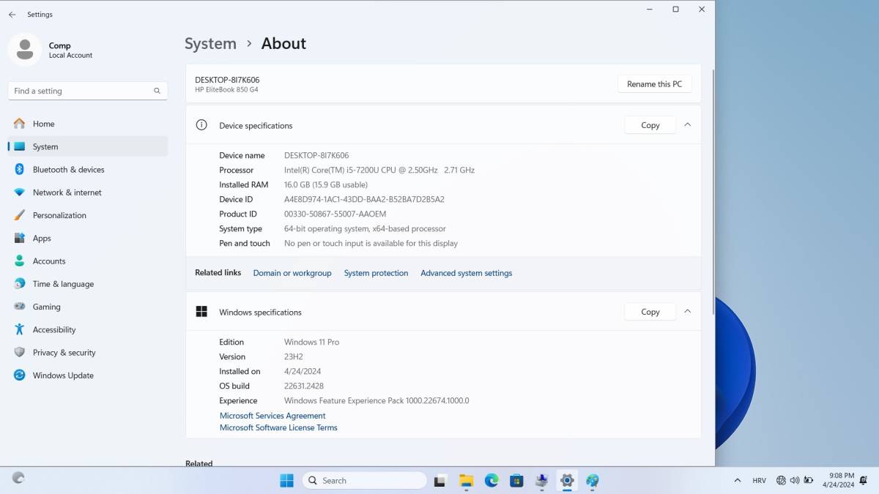Click the Home house icon in sidebar
This screenshot has height=494, width=879.
click(19, 124)
